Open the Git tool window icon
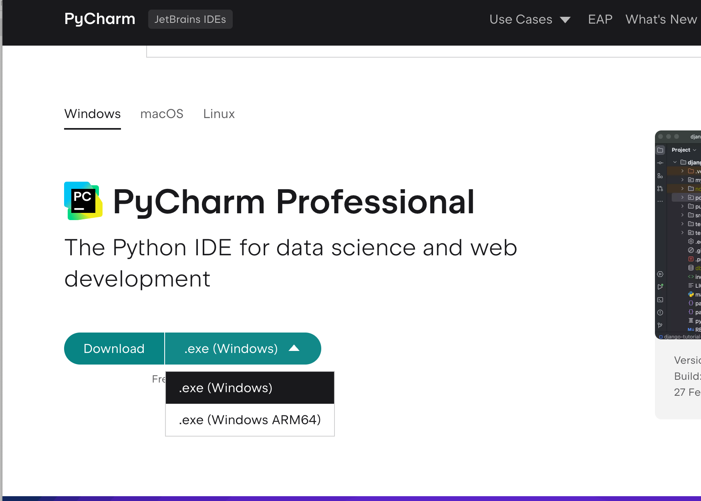This screenshot has height=501, width=701. 660,325
